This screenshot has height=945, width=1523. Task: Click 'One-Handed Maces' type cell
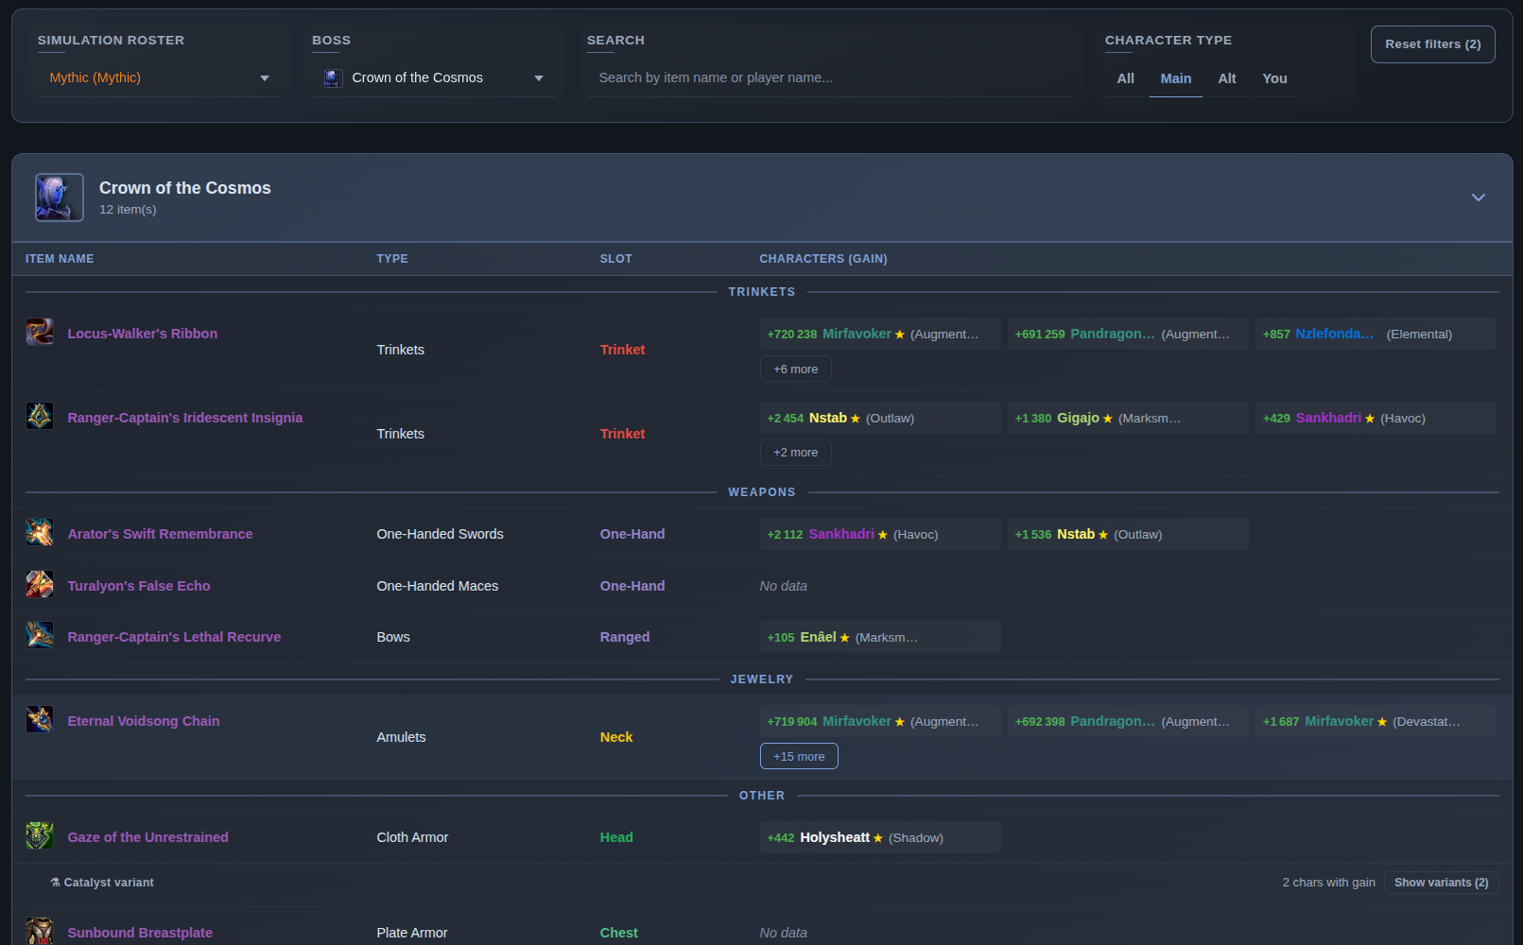pos(438,586)
